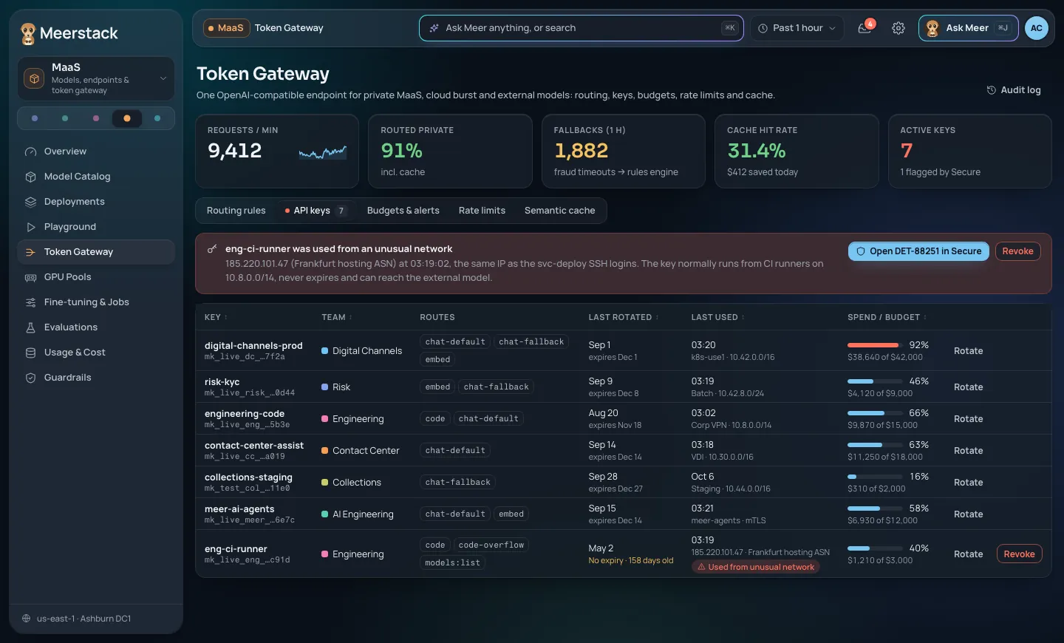Image resolution: width=1064 pixels, height=643 pixels.
Task: Sort table by LAST USED column
Action: click(x=717, y=317)
